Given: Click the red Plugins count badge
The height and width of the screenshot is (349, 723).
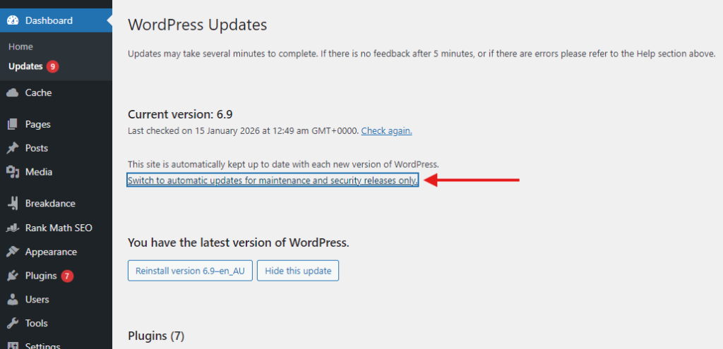Looking at the screenshot, I should [x=67, y=276].
